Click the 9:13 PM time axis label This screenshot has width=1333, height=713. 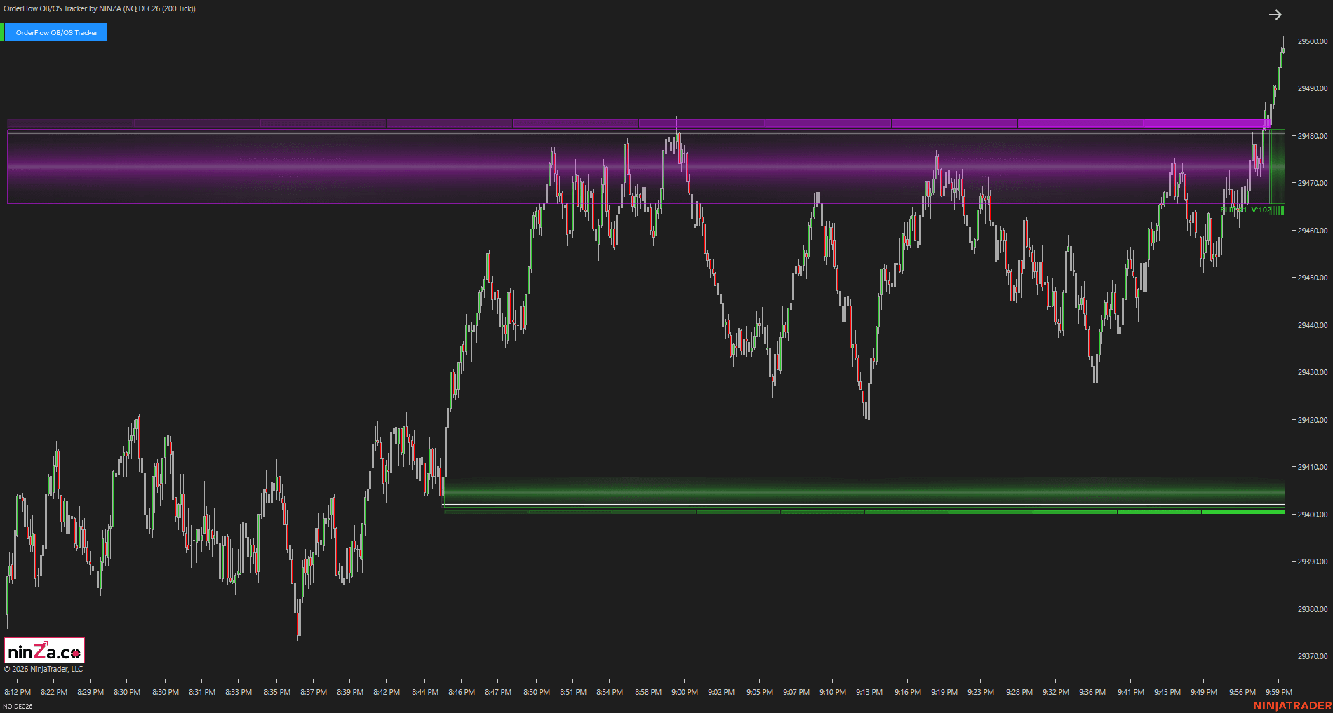[869, 692]
